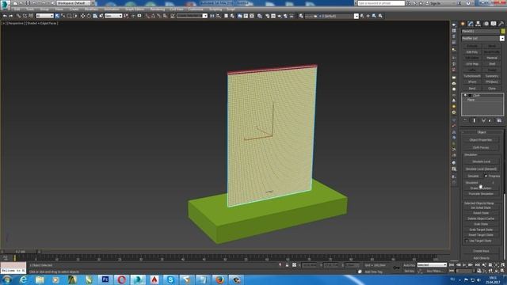Open the Mirror tool
This screenshot has width=507, height=285.
(212, 16)
